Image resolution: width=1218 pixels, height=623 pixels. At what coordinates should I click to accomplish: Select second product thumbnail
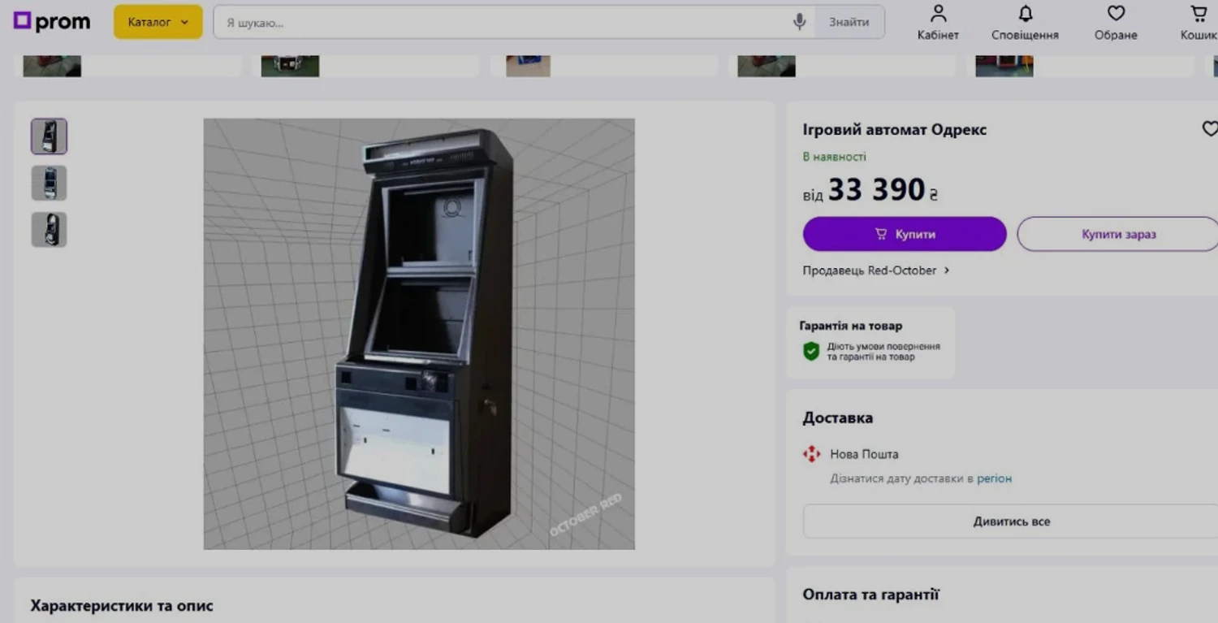pos(50,184)
